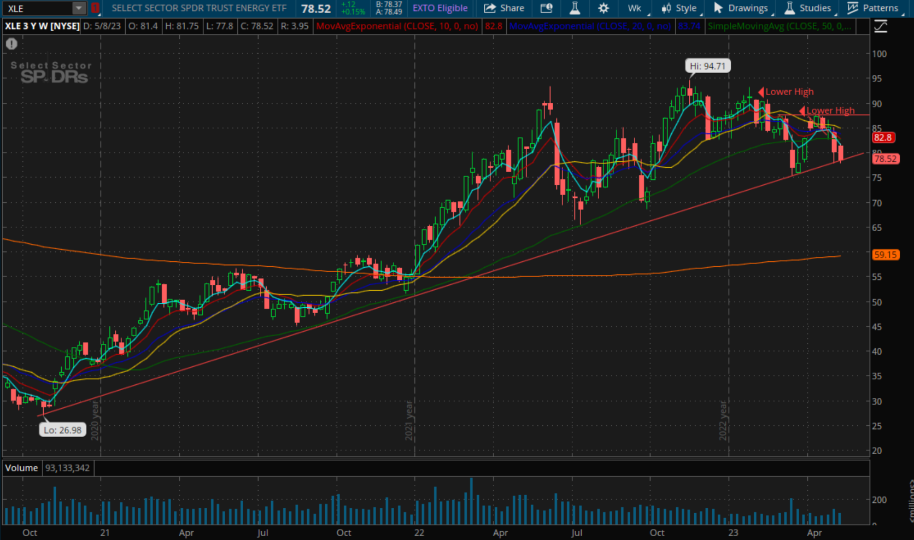The image size is (914, 540).
Task: Click the '23' label on the time axis
Action: 733,533
